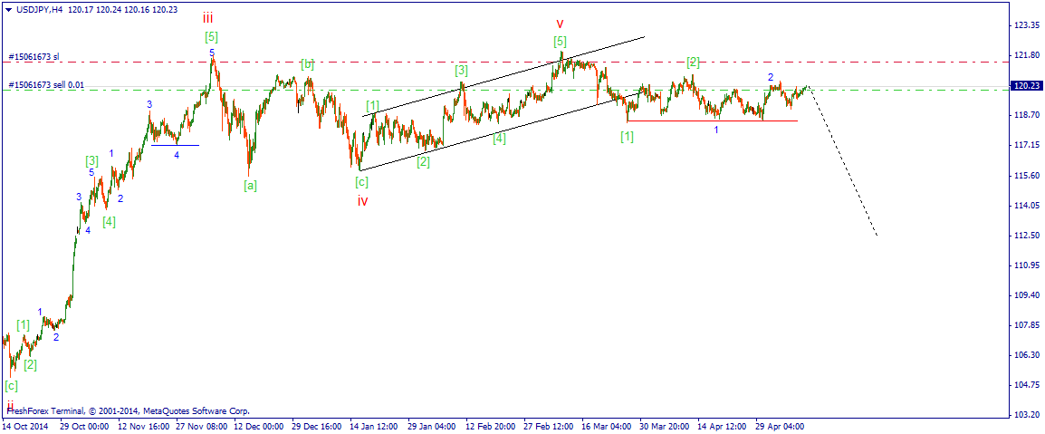The width and height of the screenshot is (1045, 434).
Task: Click the 29 Dec 16:00 date label
Action: point(317,425)
